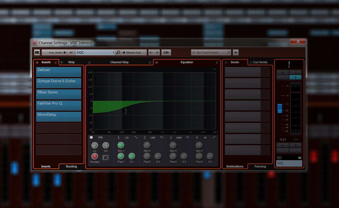Go to previous channel arrow
The height and width of the screenshot is (208, 339).
(151, 53)
